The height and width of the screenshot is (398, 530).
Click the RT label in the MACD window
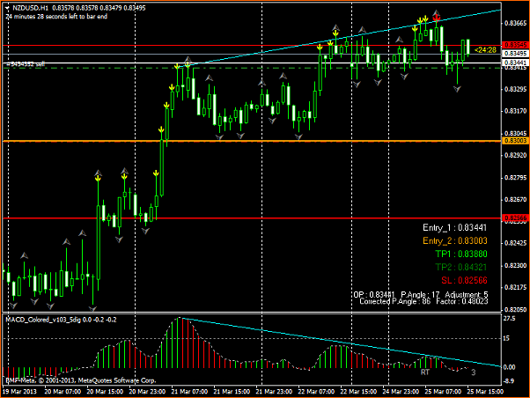tap(425, 372)
